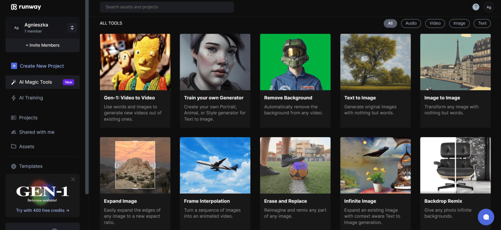501x230 pixels.
Task: Expand the Agnieszka workspace switcher
Action: 72,28
